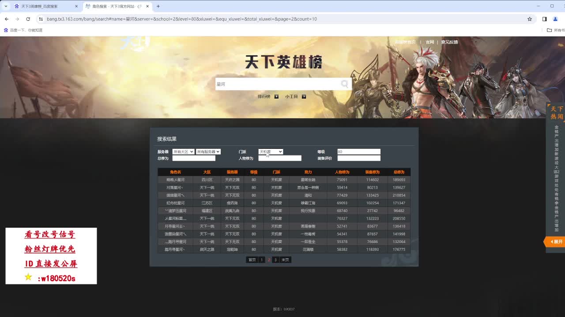The width and height of the screenshot is (565, 317).
Task: Click total value 208550
Action: click(399, 218)
